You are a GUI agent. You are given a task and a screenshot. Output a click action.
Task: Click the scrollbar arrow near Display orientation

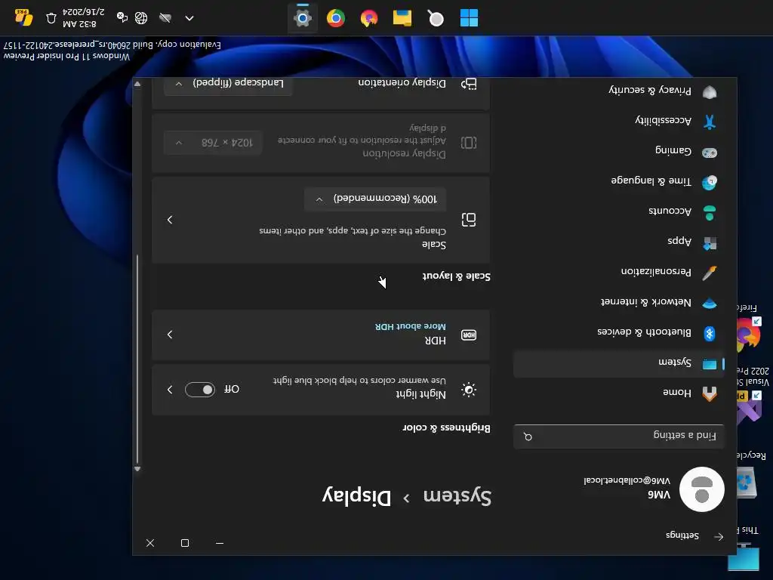pos(137,84)
